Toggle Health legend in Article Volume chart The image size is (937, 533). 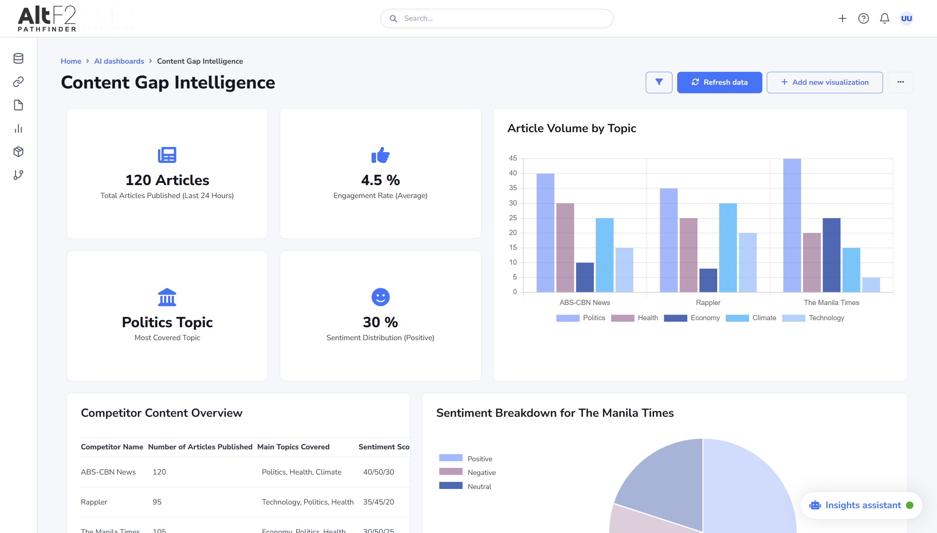point(634,318)
